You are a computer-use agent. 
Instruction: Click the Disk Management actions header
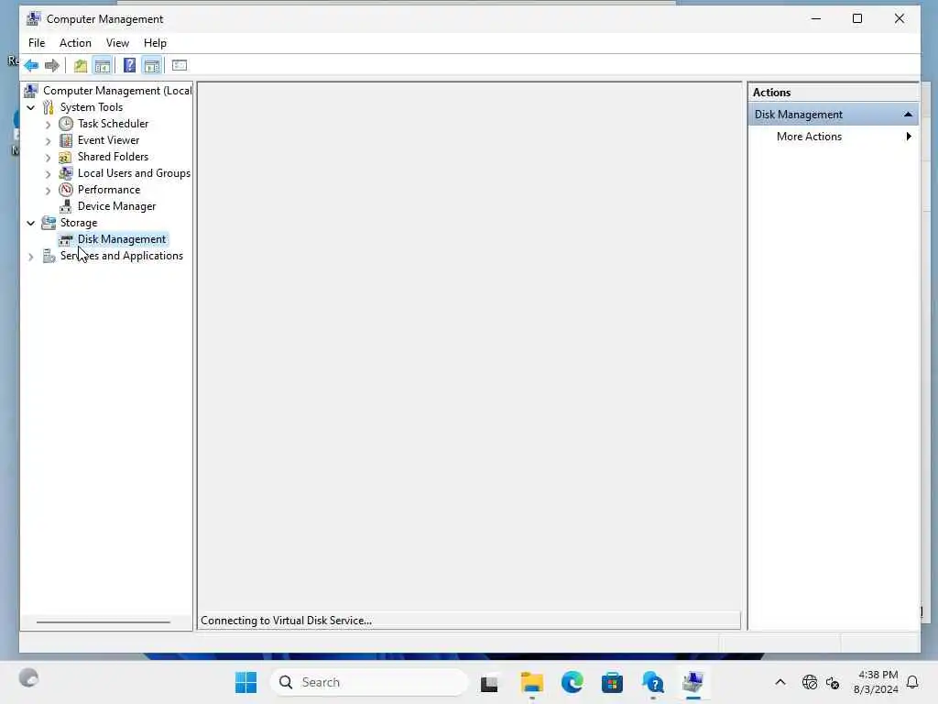tap(833, 115)
